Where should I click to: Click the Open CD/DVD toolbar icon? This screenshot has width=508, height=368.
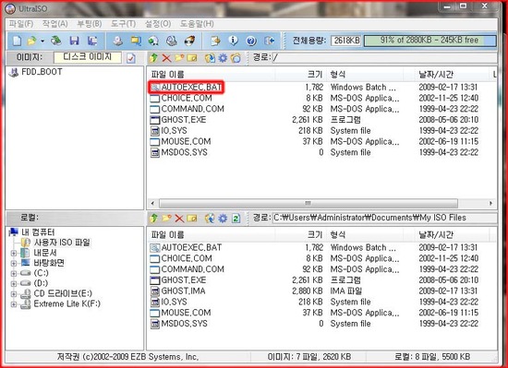(56, 41)
